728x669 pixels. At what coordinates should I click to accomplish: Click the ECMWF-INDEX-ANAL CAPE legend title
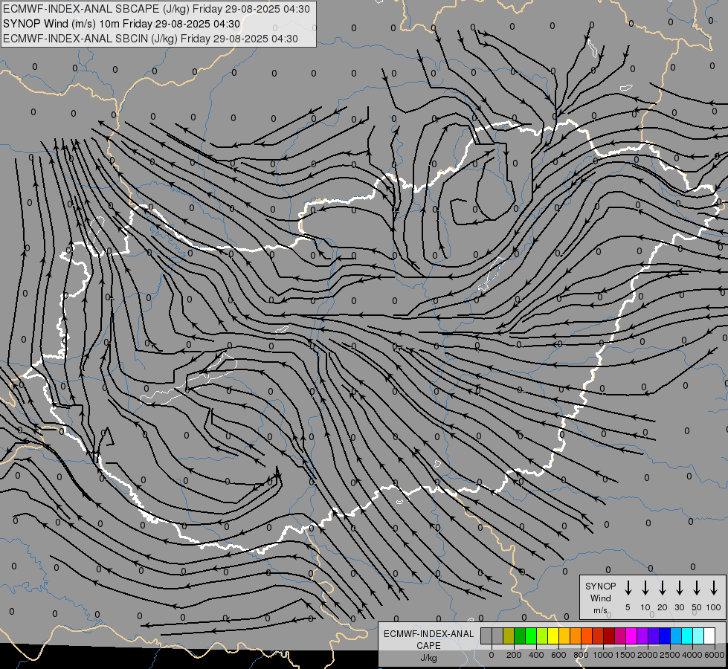(x=428, y=640)
